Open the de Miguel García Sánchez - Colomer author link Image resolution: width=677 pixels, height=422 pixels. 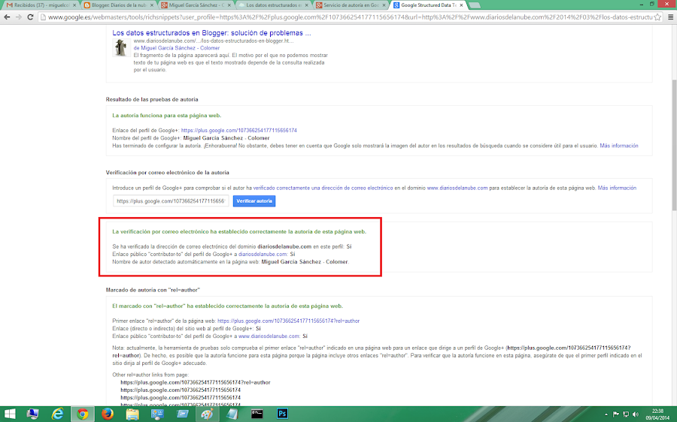[177, 48]
